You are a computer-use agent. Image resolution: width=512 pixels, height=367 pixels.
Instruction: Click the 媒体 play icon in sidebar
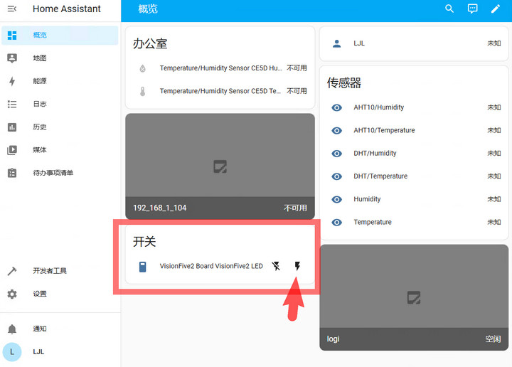pyautogui.click(x=12, y=150)
